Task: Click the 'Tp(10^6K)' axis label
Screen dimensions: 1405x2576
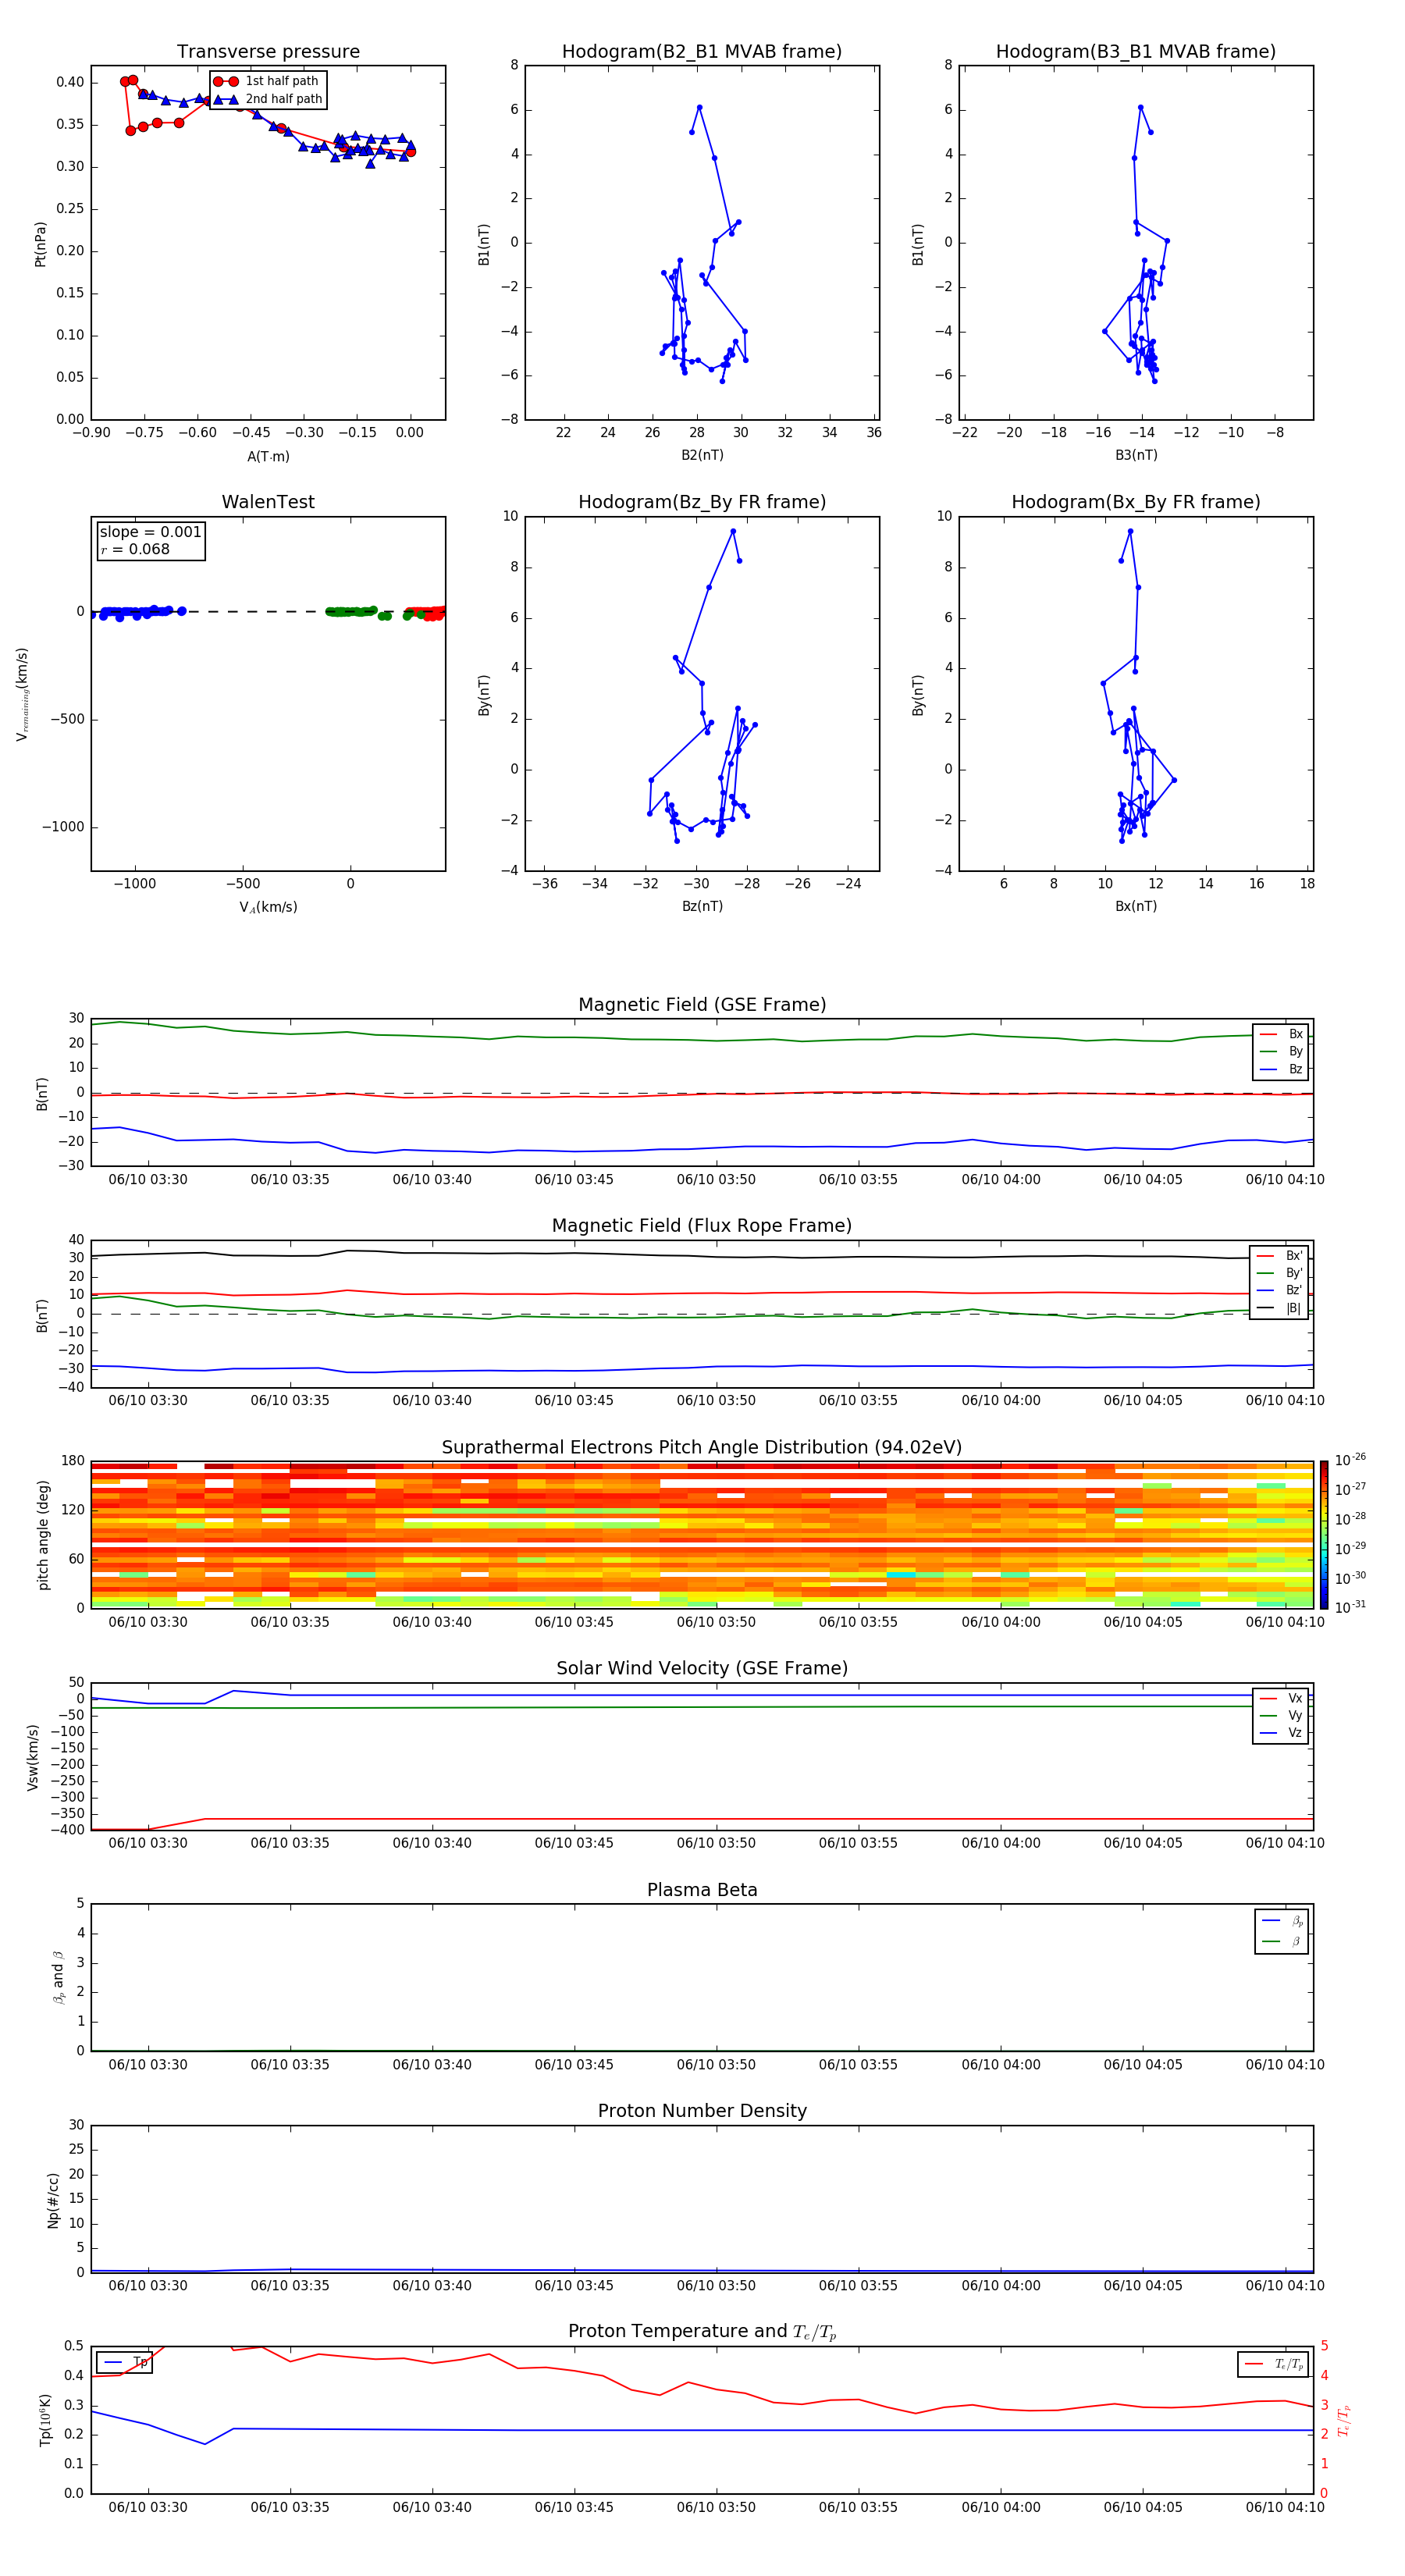Action: (45, 2420)
